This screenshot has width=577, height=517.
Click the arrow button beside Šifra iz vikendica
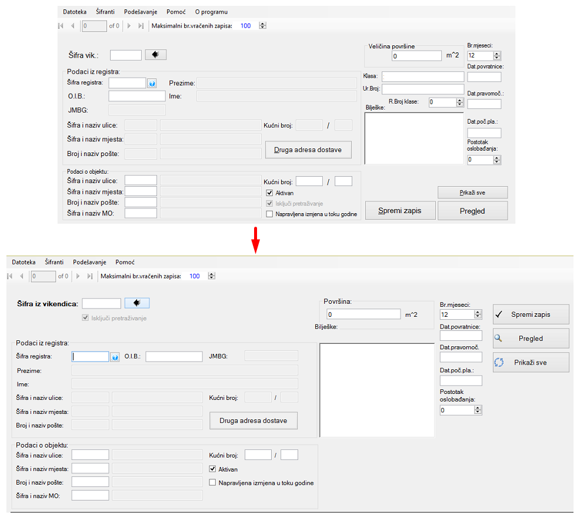point(137,303)
